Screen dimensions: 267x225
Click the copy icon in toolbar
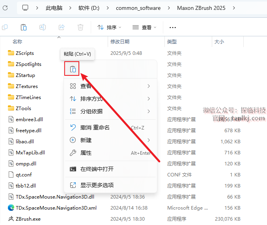coord(5,27)
